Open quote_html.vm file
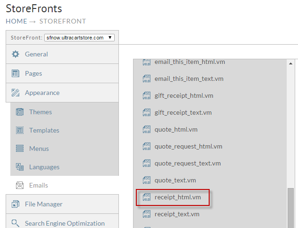 coord(176,129)
